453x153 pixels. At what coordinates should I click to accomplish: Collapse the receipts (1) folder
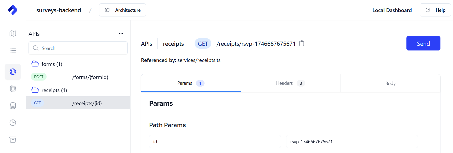pyautogui.click(x=49, y=90)
